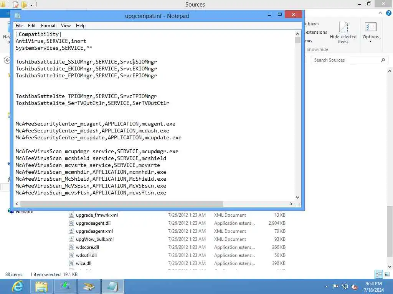Viewport: 393px width, 294px height.
Task: Open the Notepad Help menu
Action: click(81, 26)
